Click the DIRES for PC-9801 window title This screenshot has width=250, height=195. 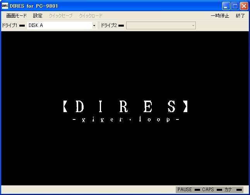click(x=34, y=6)
